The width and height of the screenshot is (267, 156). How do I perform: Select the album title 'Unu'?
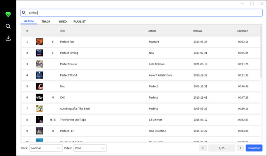pyautogui.click(x=63, y=86)
